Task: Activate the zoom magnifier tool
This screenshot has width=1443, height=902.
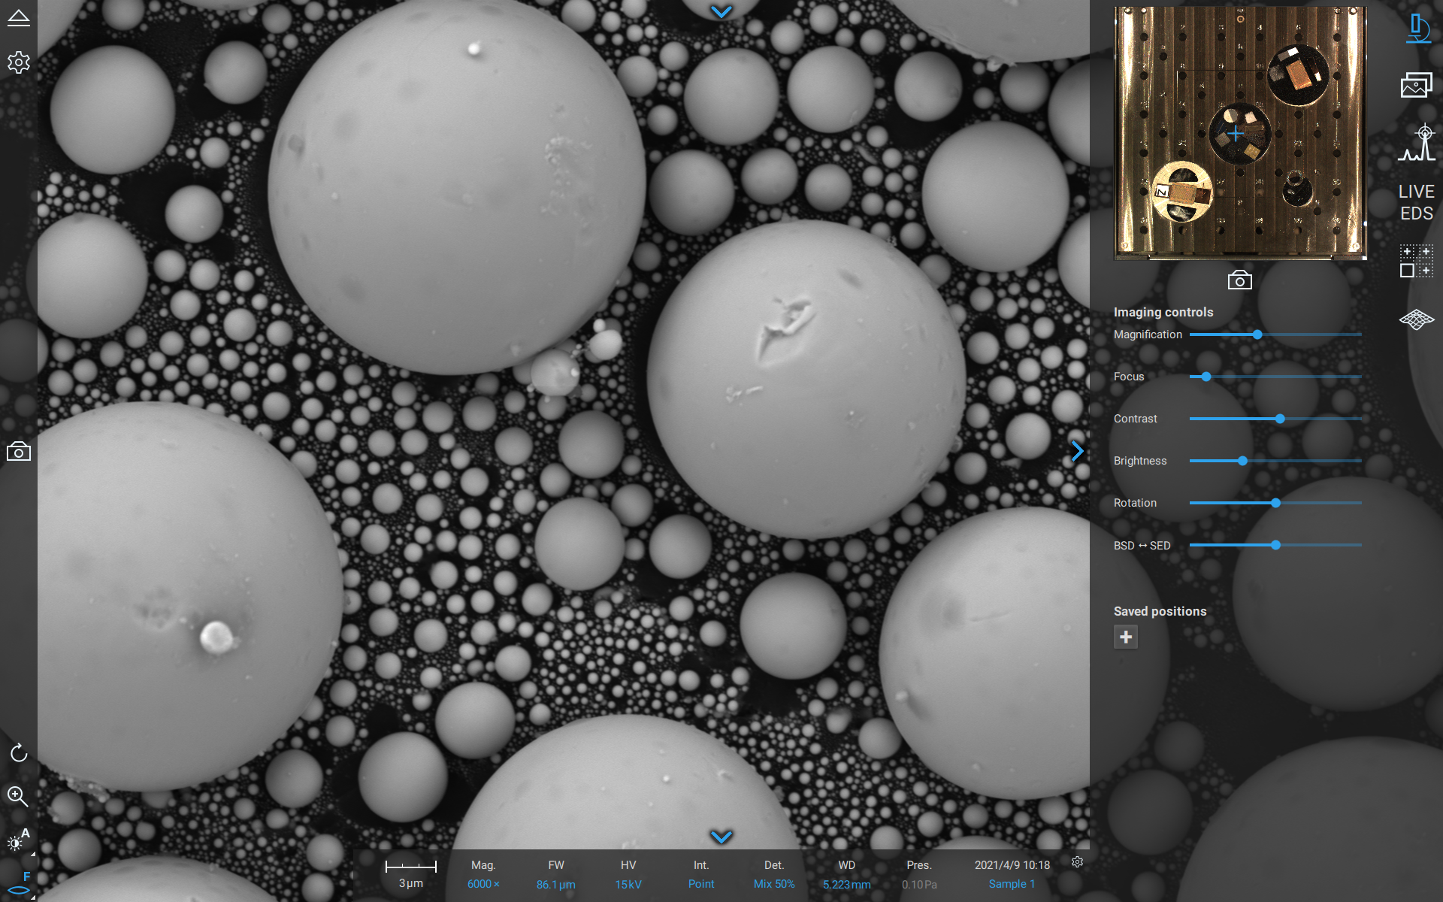Action: tap(18, 796)
